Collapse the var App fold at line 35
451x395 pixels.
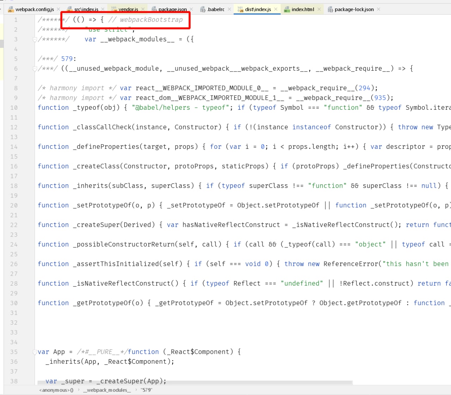point(35,352)
